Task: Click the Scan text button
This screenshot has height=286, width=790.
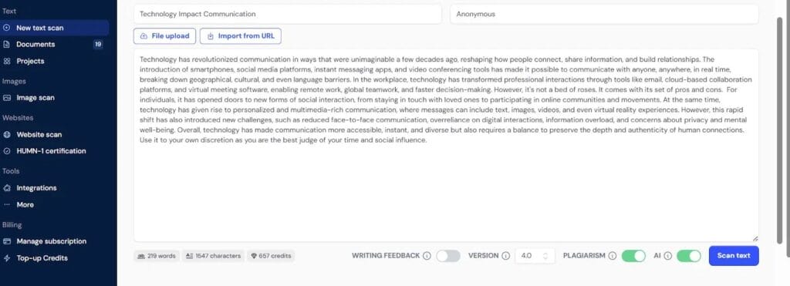Action: point(734,256)
